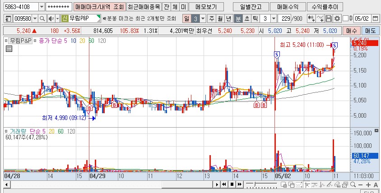The image size is (381, 193).
Task: Toggle the 분 (minute) period button
Action: tap(238, 18)
